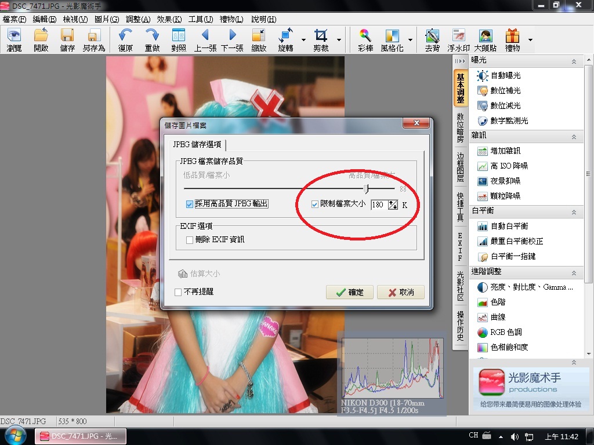This screenshot has width=594, height=445.
Task: Open the 彩棒 color wand tool
Action: [365, 40]
